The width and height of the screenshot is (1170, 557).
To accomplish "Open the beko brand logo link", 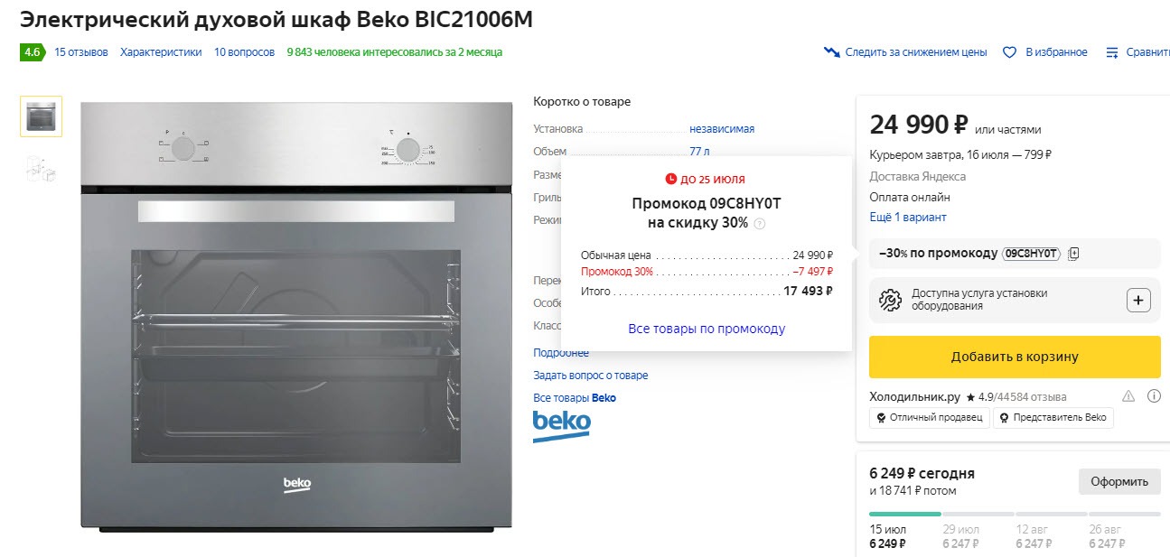I will pyautogui.click(x=561, y=422).
